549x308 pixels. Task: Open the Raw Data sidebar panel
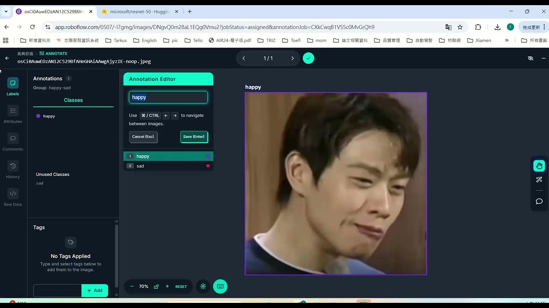tap(13, 198)
